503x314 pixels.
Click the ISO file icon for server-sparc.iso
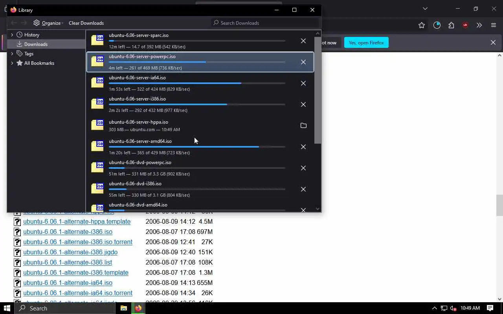pyautogui.click(x=97, y=40)
